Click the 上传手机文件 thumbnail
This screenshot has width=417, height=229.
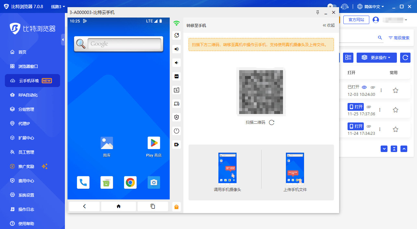tap(295, 168)
